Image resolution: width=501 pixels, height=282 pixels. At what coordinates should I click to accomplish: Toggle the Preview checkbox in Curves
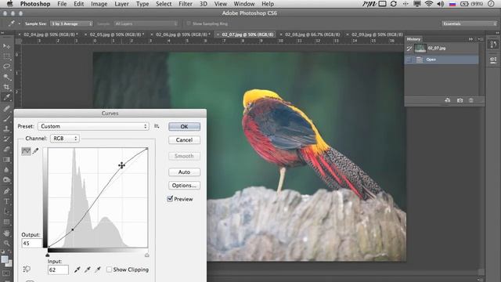(170, 198)
